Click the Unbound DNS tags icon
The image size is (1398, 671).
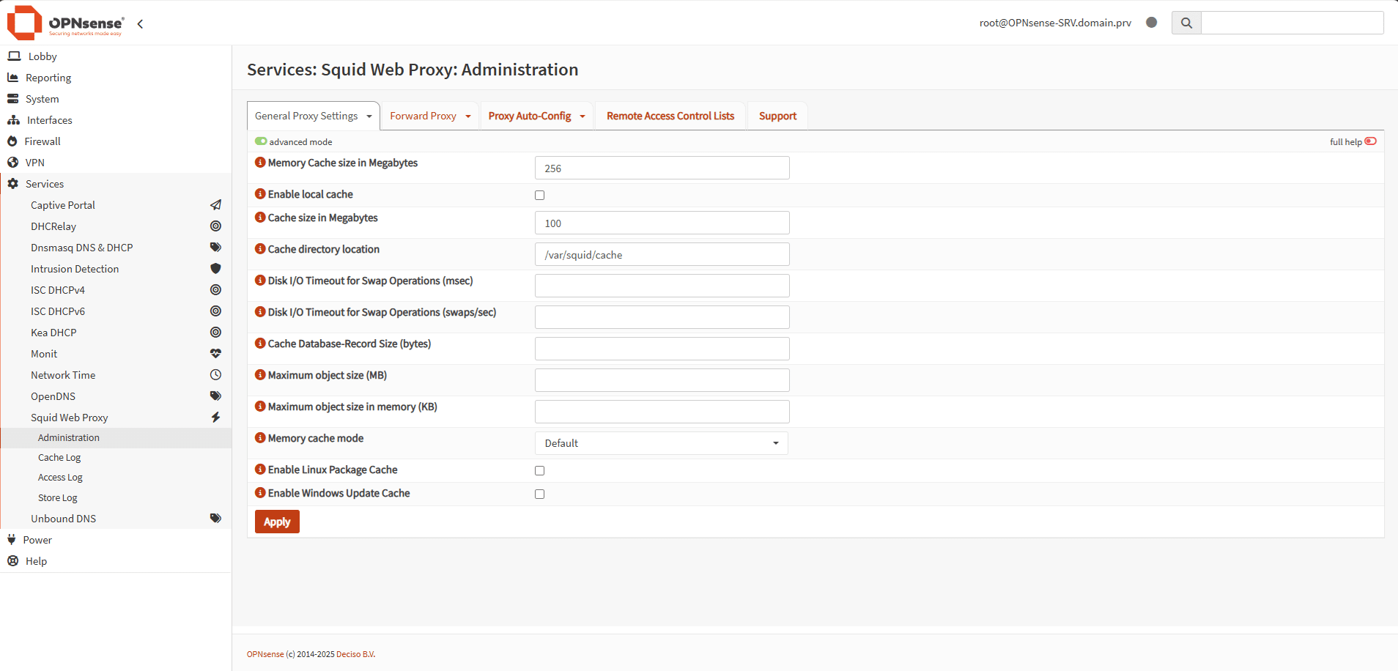tap(215, 519)
